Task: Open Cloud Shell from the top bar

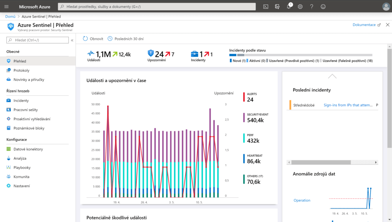Action: tap(266, 7)
